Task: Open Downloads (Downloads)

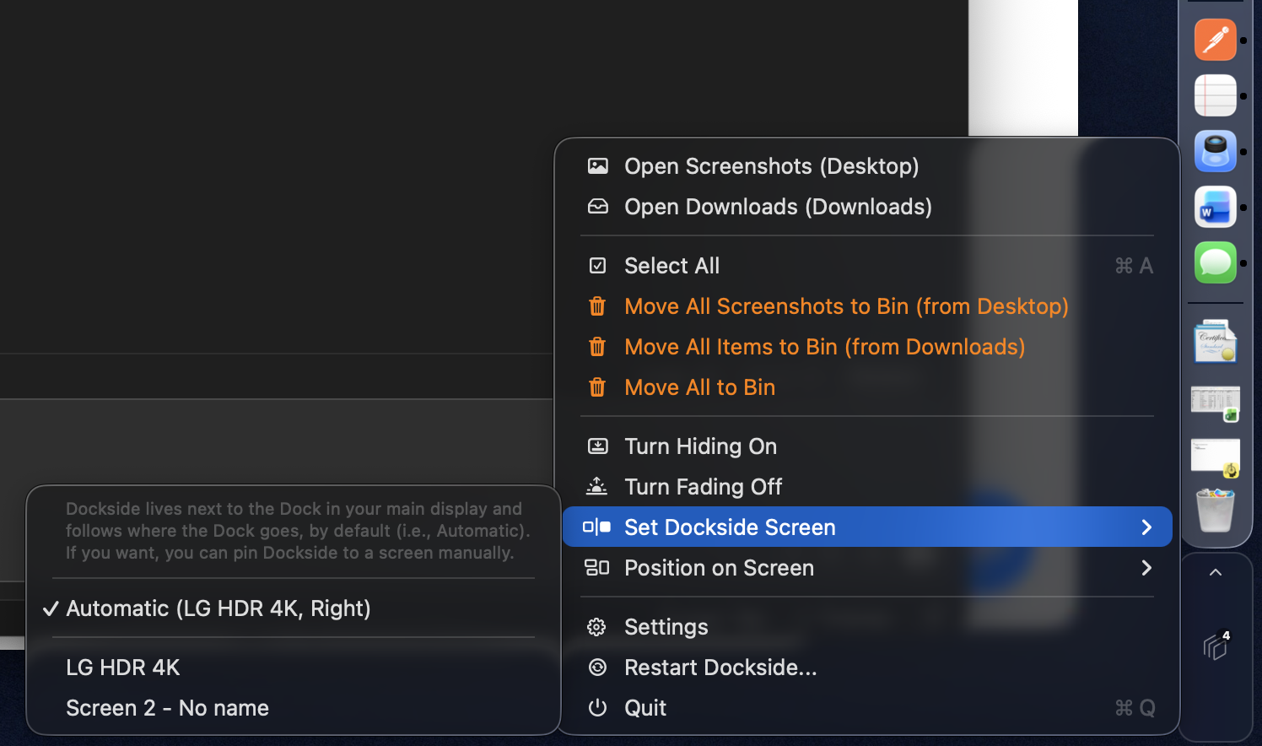Action: (778, 207)
